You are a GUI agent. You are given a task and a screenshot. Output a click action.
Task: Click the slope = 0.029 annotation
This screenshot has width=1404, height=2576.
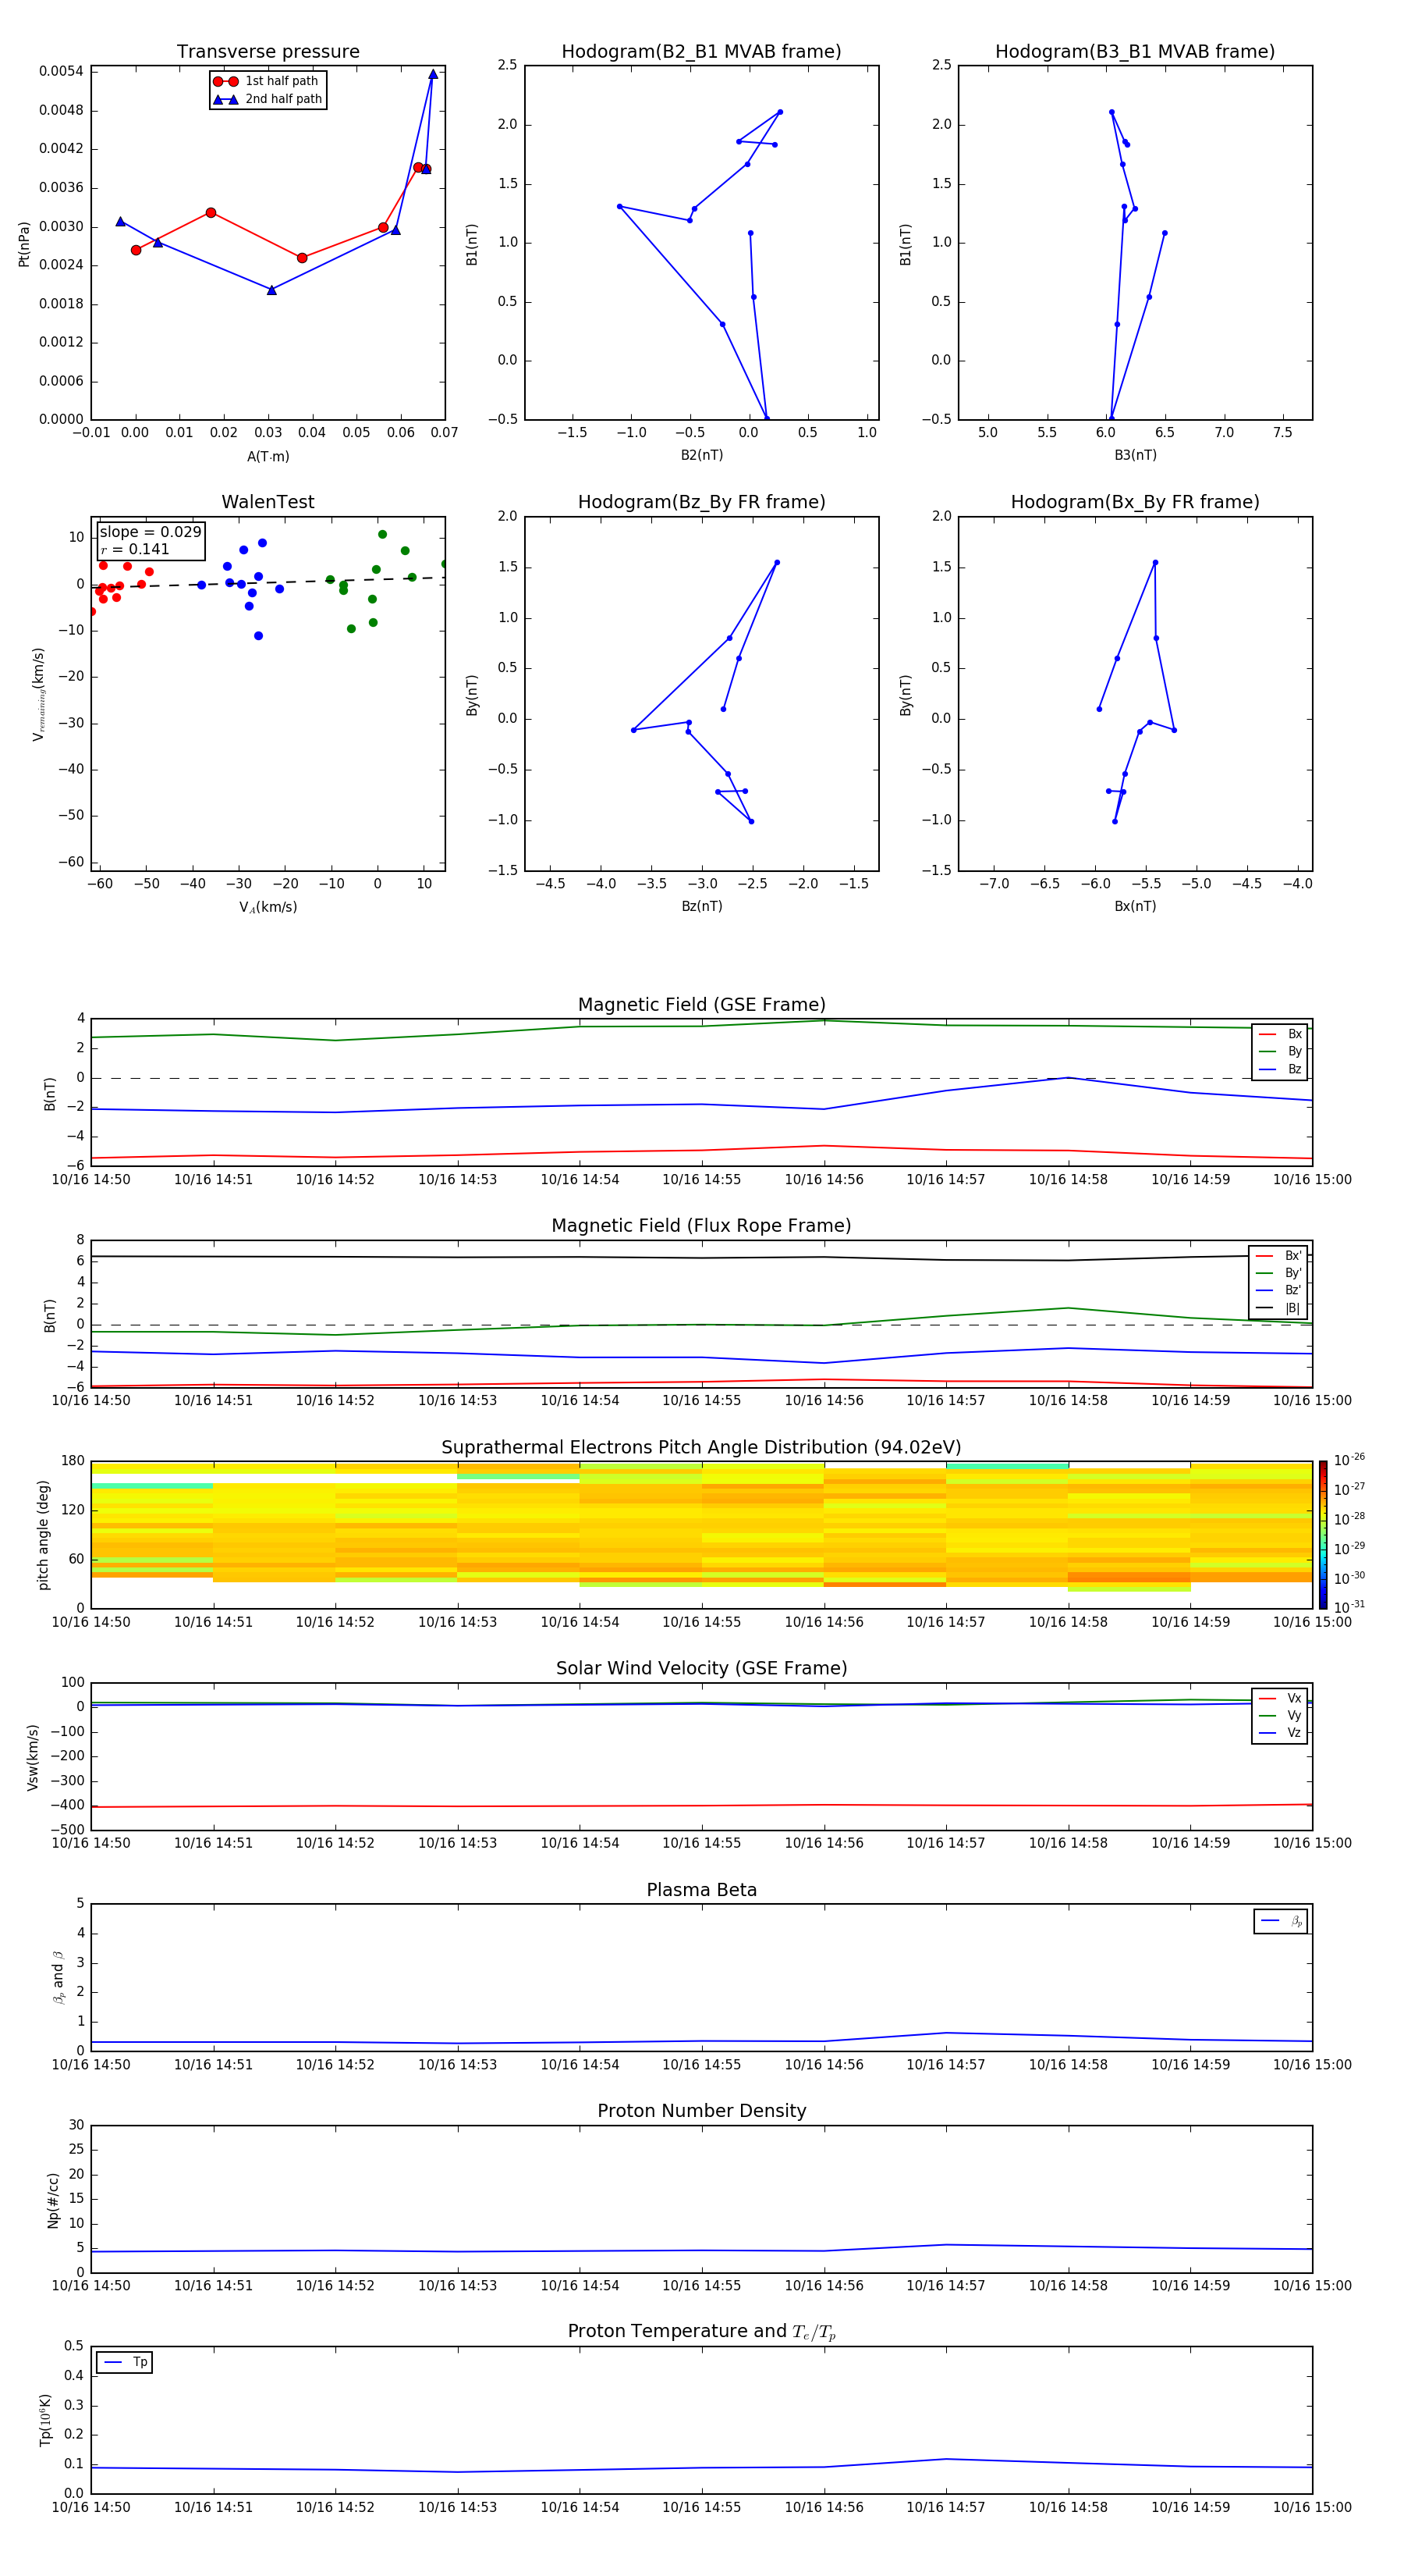coord(151,532)
